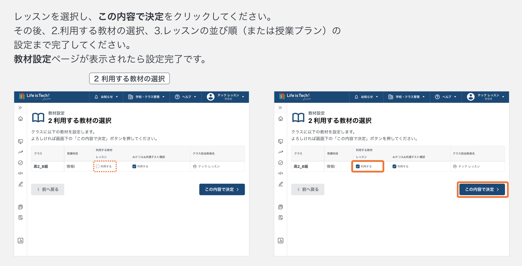Check the unchecked レッスン 利用する box in left screenshot
522x266 pixels.
click(98, 166)
